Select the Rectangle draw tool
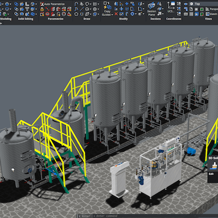Image resolution: width=218 pixels, height=218 pixels. click(82, 14)
